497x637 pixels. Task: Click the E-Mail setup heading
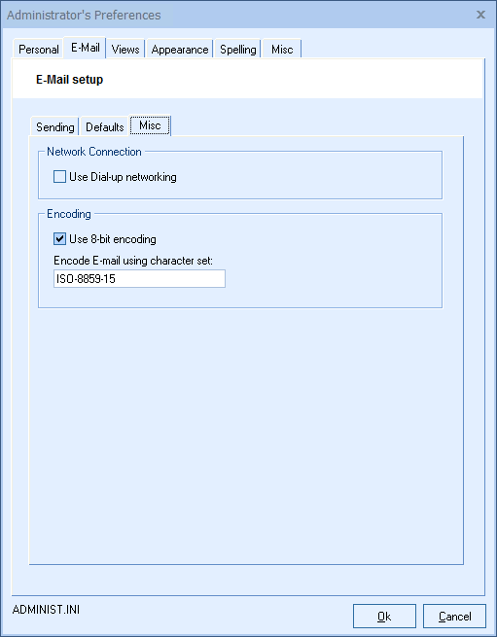pos(69,79)
